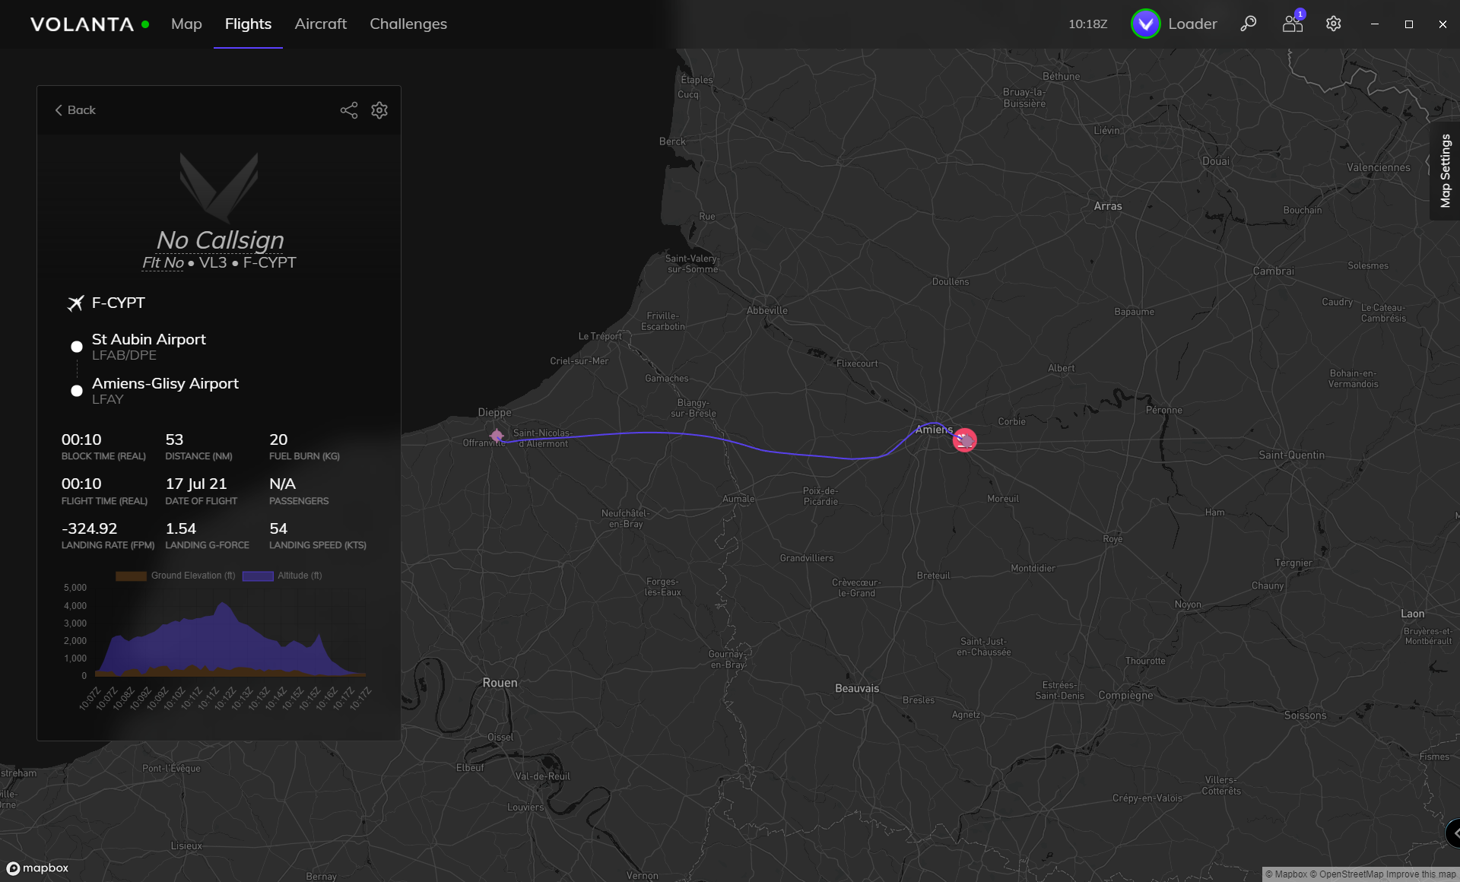Edit the No Callsign field
Viewport: 1460px width, 882px height.
(220, 240)
